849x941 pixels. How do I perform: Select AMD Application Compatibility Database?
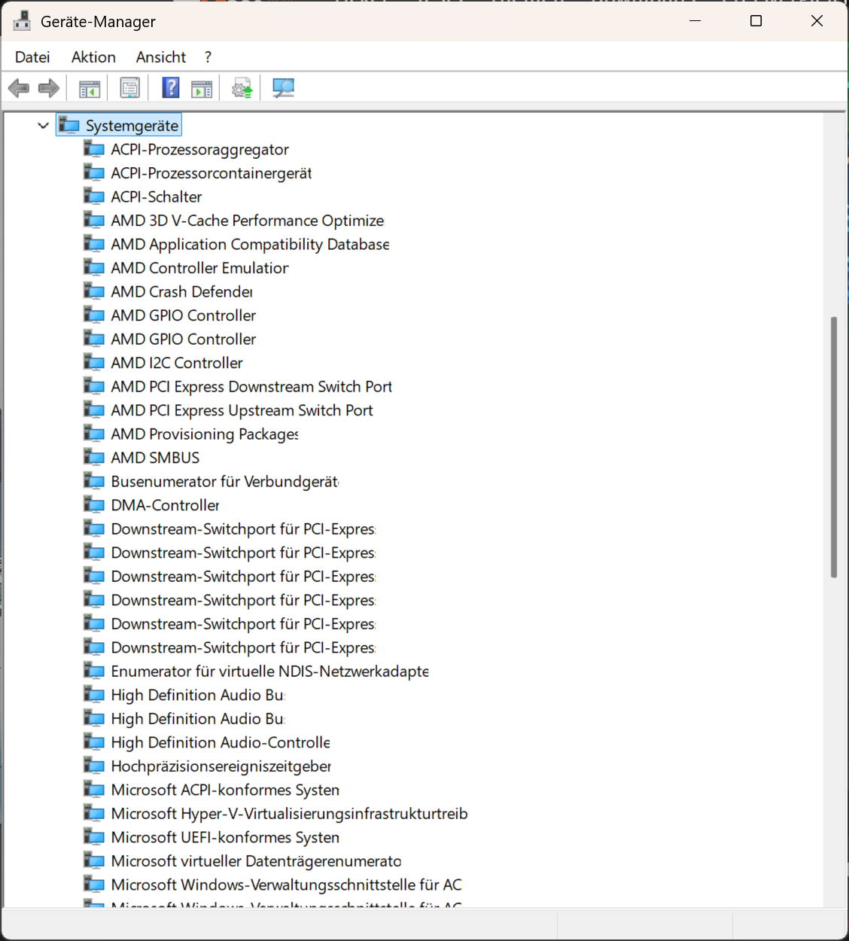(250, 245)
